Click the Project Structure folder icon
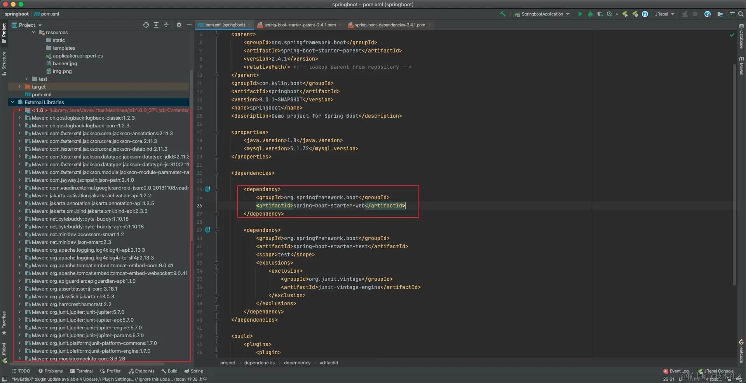The height and width of the screenshot is (383, 746). 720,14
